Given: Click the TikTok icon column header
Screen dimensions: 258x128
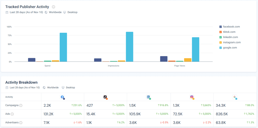Looking at the screenshot, I should pos(105,97).
